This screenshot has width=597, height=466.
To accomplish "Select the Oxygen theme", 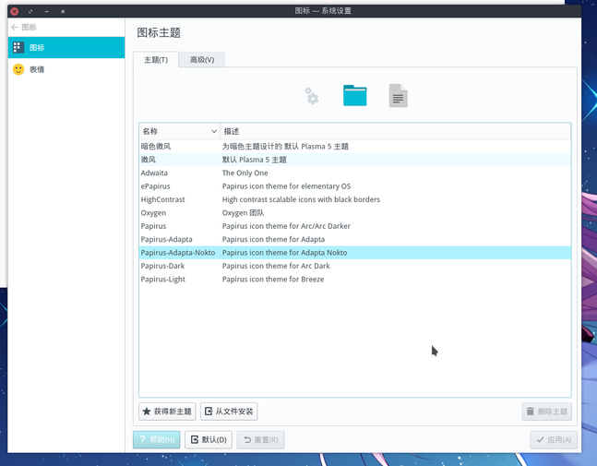I will click(355, 213).
